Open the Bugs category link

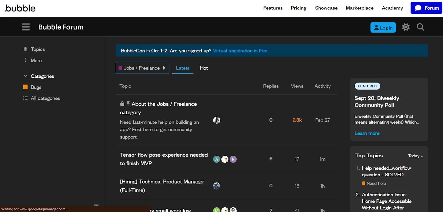click(36, 87)
